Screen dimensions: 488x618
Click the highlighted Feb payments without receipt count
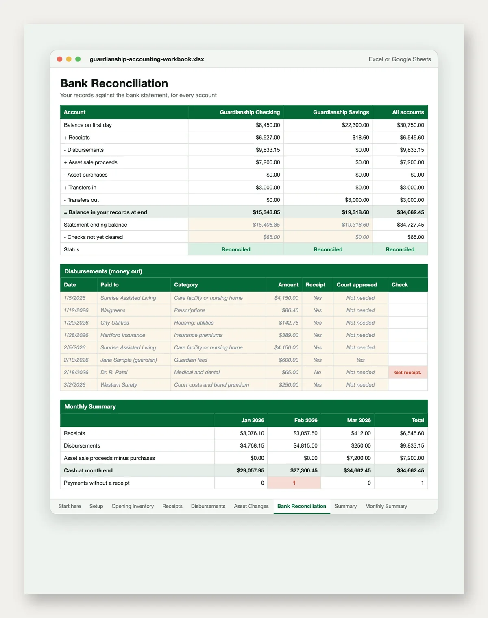(294, 483)
